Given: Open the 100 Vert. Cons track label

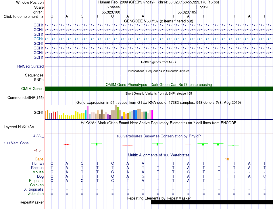Looking at the screenshot, I should [x=16, y=143].
